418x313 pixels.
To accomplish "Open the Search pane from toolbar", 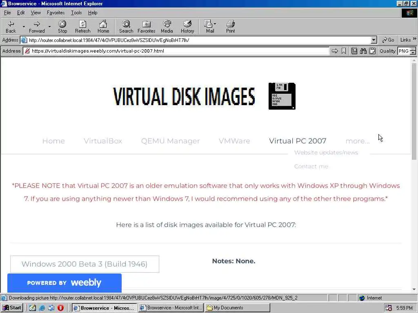I will tap(126, 26).
